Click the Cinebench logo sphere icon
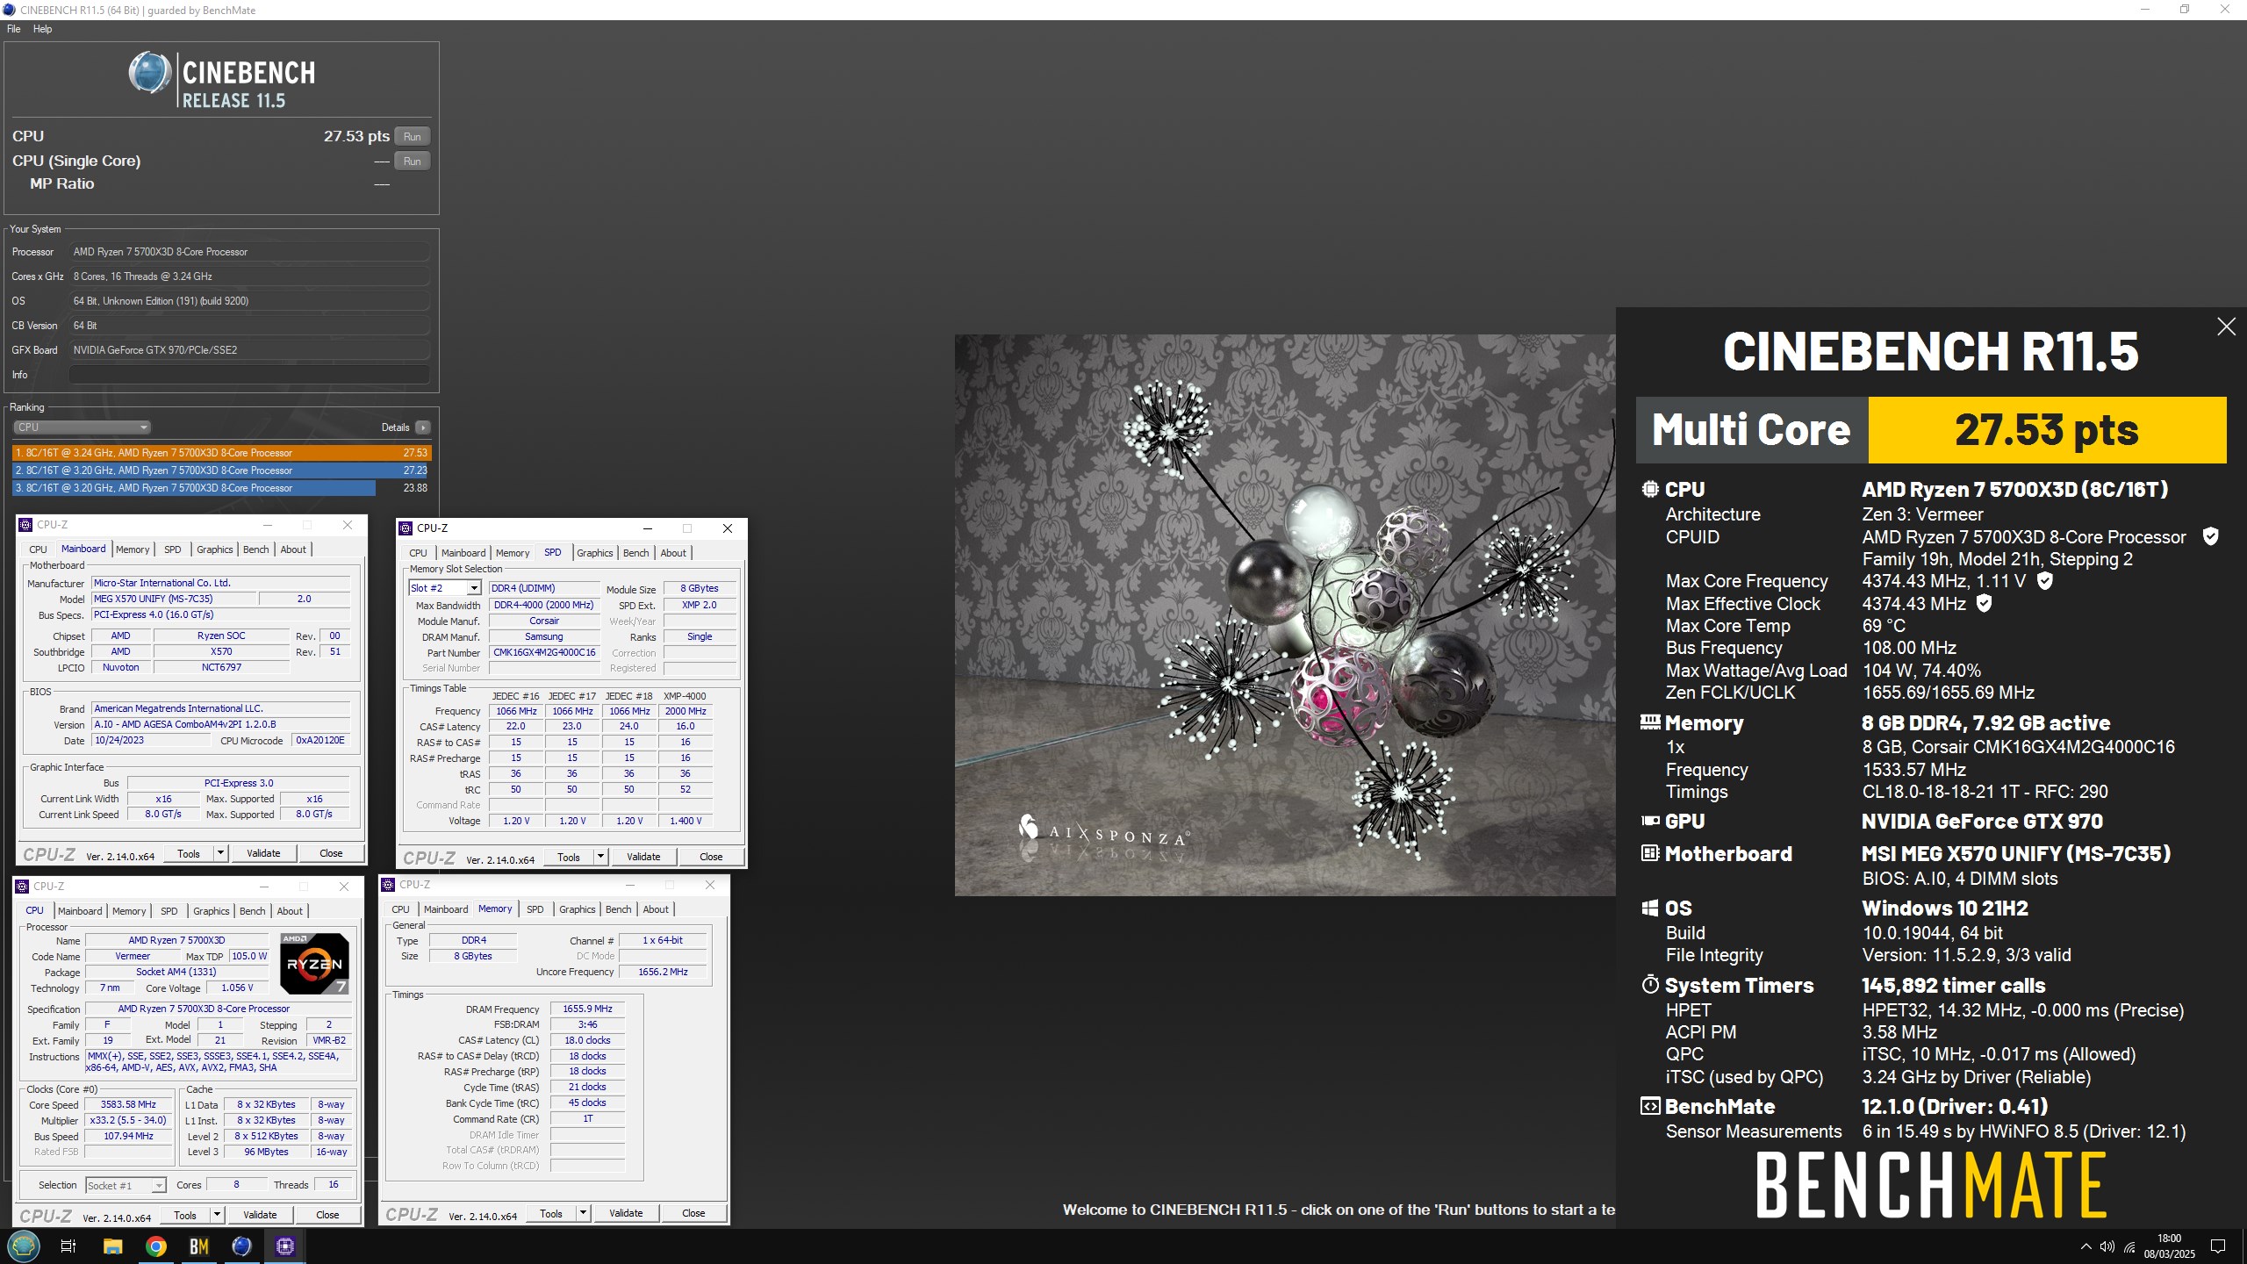Viewport: 2247px width, 1264px height. point(149,72)
